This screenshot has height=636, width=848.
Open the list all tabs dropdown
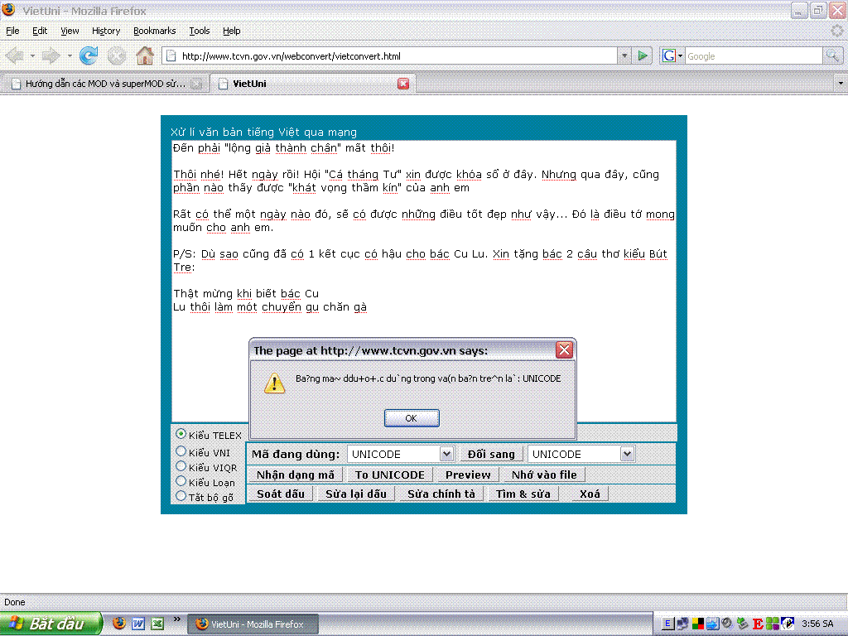click(841, 84)
